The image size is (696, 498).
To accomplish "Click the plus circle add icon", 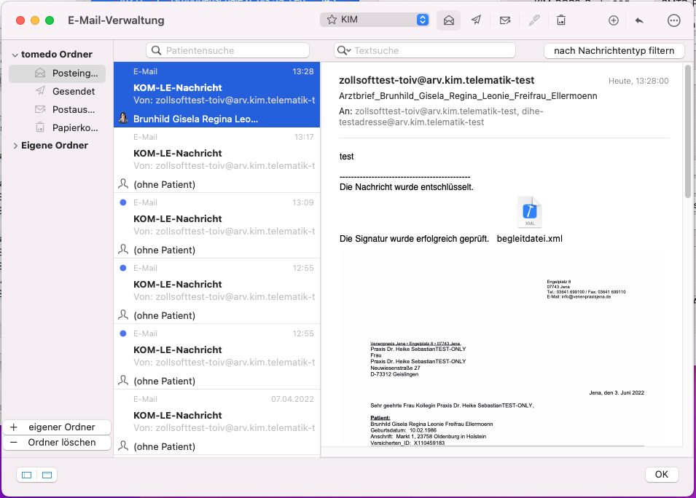I will pos(614,20).
